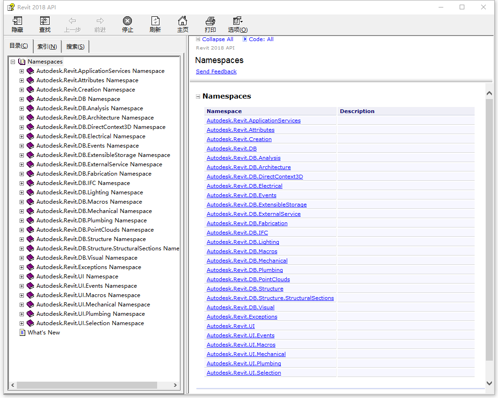Click the Code: All filter link
The width and height of the screenshot is (498, 398).
tap(261, 39)
